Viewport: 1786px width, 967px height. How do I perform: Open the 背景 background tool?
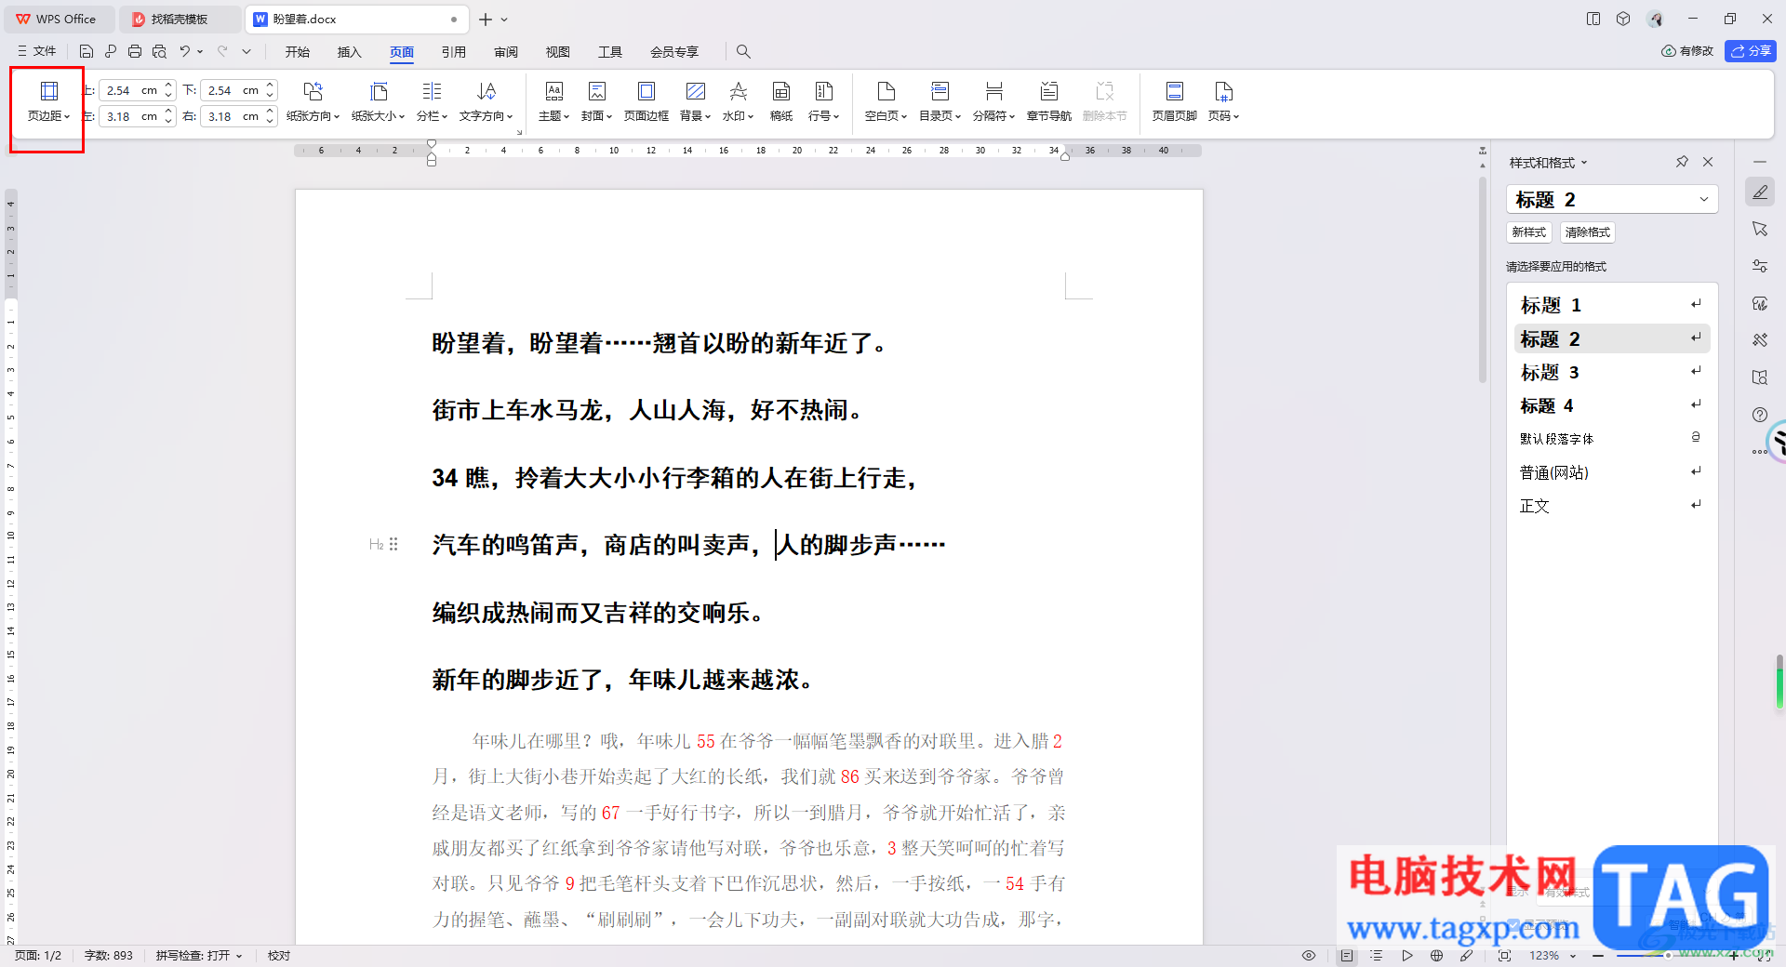point(695,102)
